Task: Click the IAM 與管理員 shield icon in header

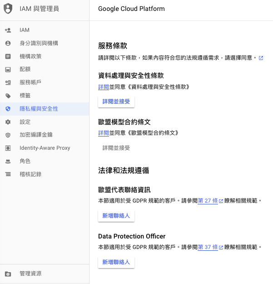Action: (8, 9)
